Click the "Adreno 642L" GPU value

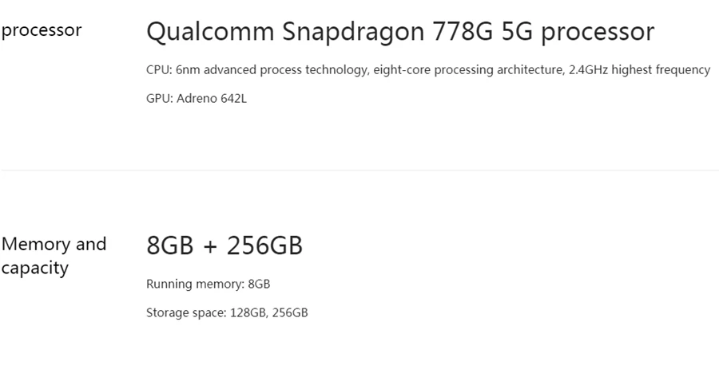[x=213, y=99]
